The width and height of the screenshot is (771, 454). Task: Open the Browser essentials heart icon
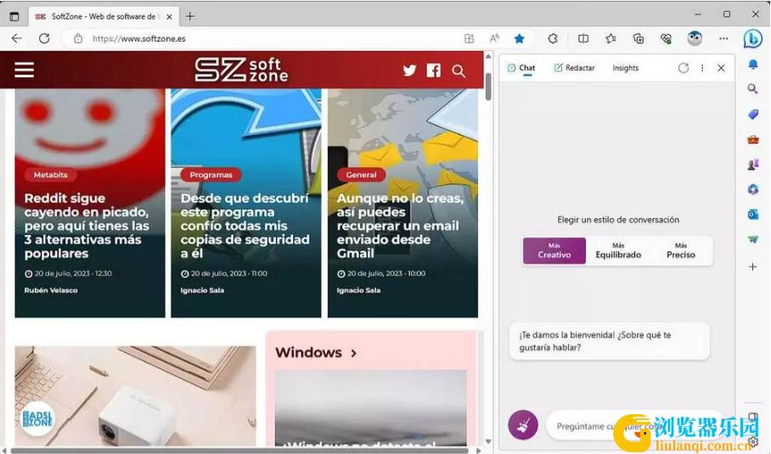click(667, 38)
